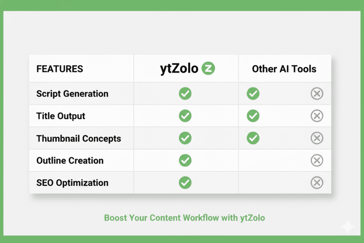This screenshot has width=364, height=243.
Task: Click the SEO Optimization feature label
Action: pyautogui.click(x=73, y=183)
